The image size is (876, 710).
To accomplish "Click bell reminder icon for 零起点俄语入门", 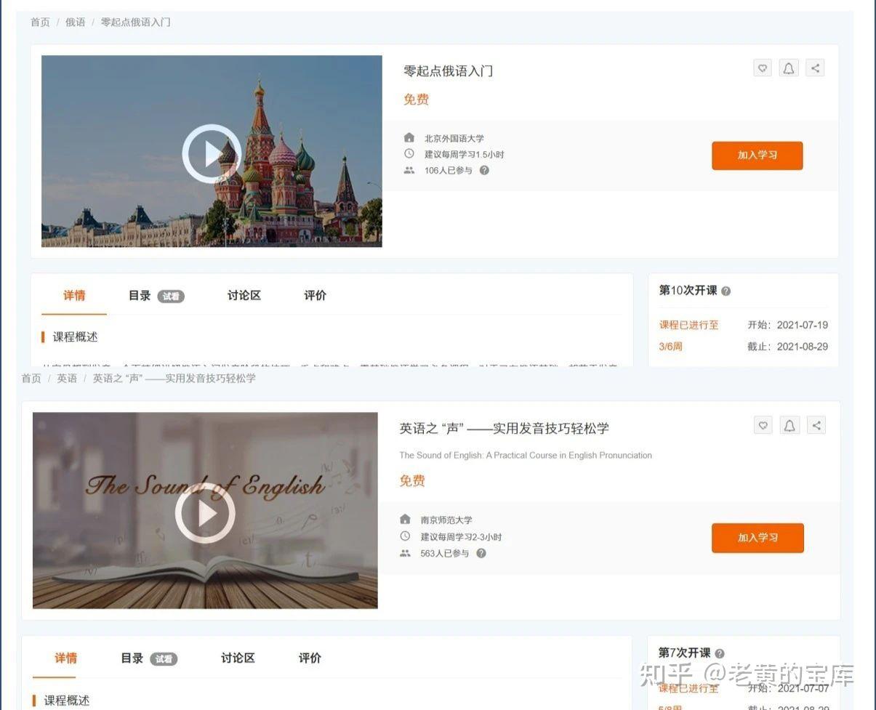I will pos(789,68).
